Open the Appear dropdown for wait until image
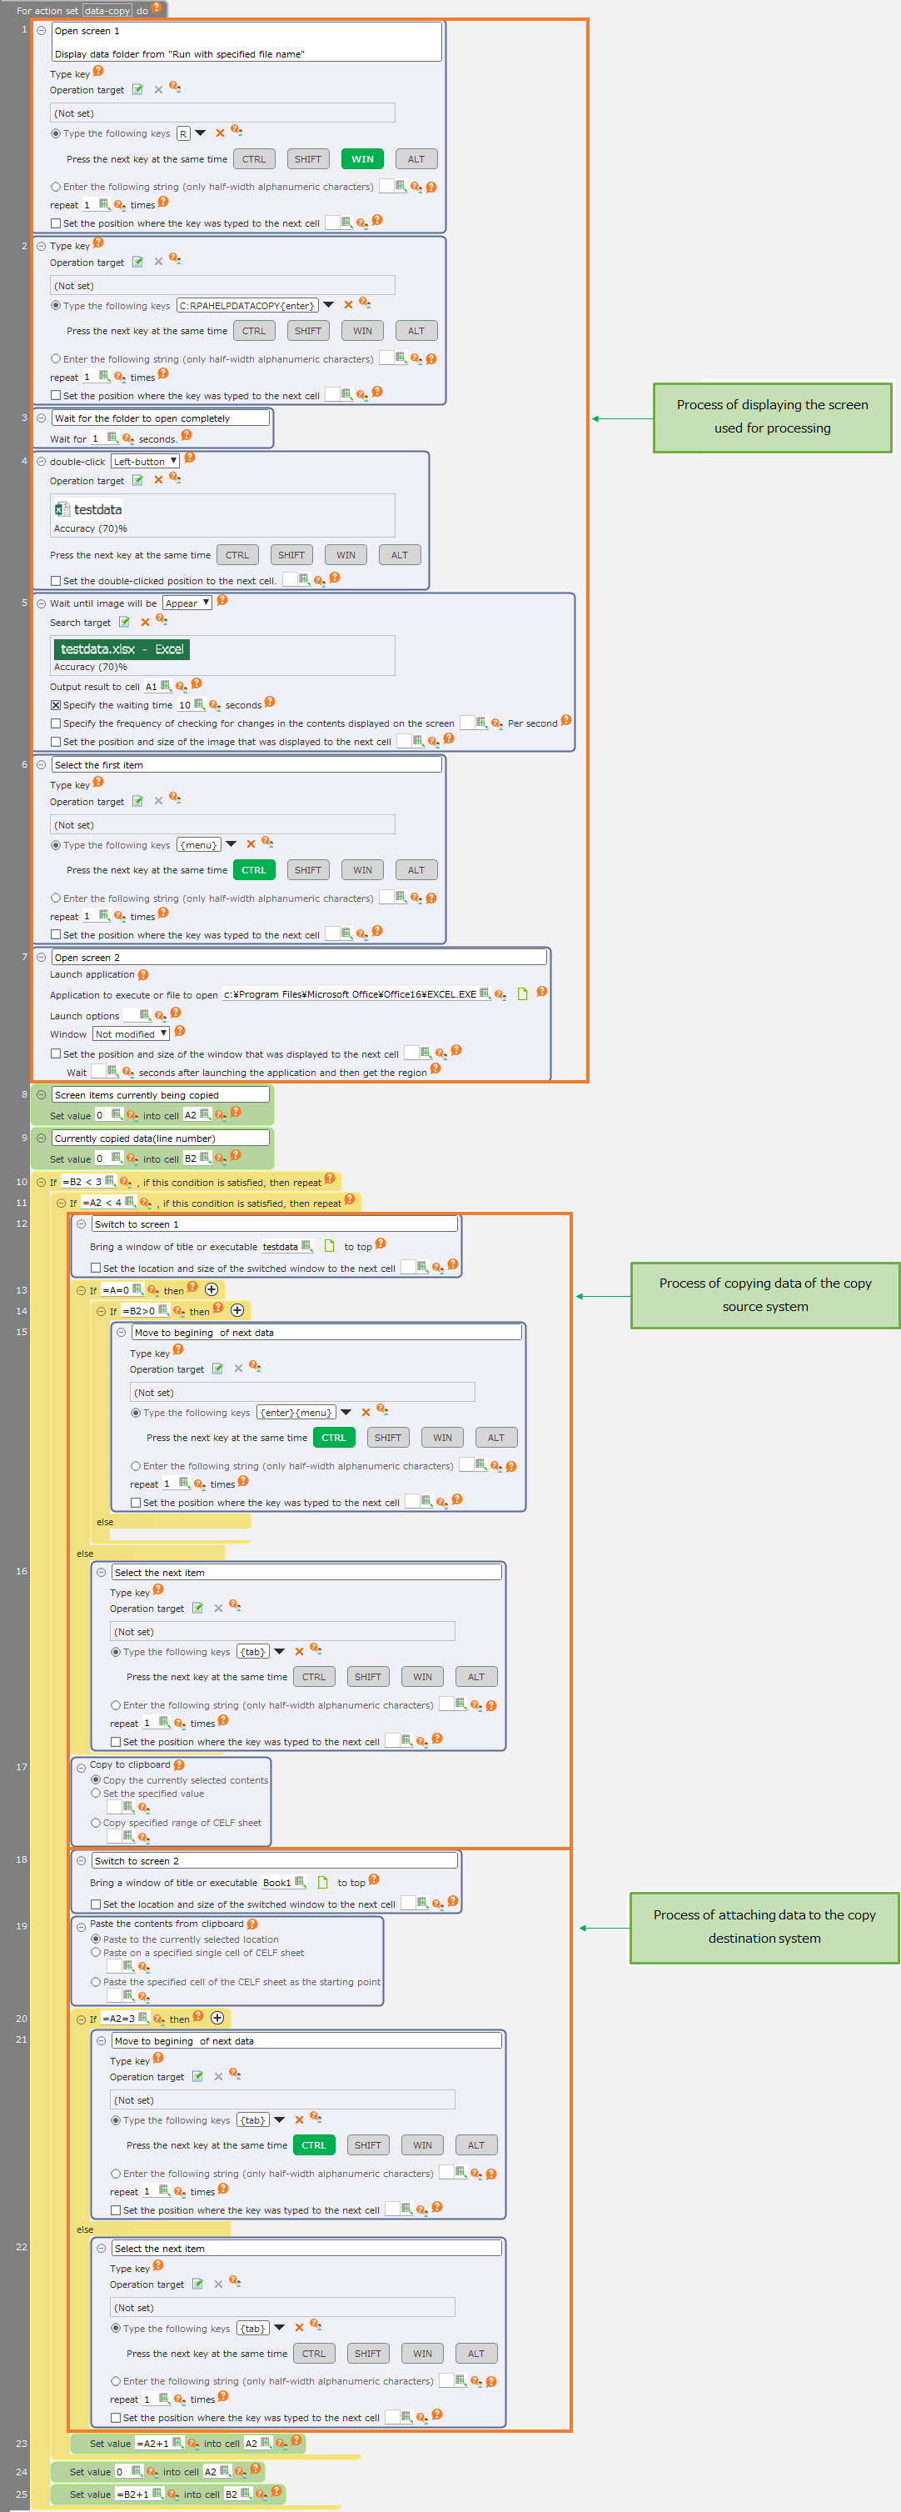Screen dimensions: 901x2512 click(x=187, y=603)
